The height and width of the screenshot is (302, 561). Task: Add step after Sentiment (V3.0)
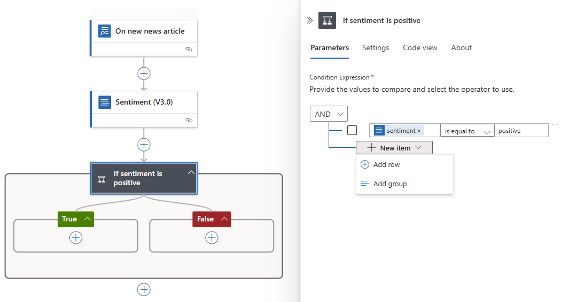pyautogui.click(x=144, y=145)
